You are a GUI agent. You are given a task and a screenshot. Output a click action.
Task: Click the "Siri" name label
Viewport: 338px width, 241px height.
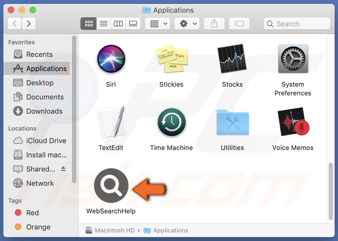pyautogui.click(x=111, y=84)
